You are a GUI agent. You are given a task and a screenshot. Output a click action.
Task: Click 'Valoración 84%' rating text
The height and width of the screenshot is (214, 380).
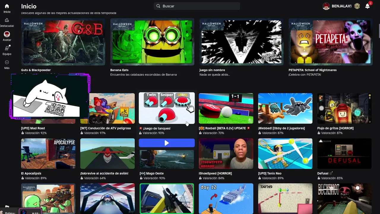coord(213,178)
